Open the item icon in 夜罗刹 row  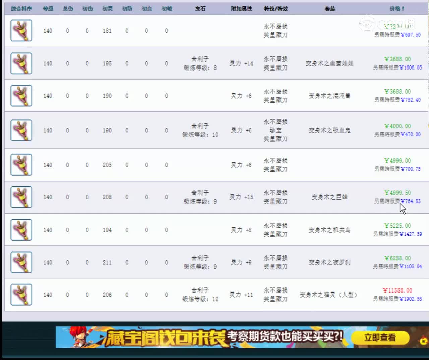[x=21, y=262]
